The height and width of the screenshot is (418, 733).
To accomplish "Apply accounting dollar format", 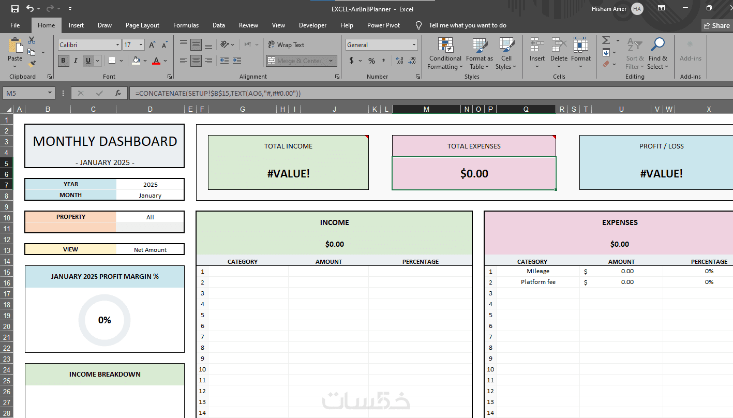I will click(x=352, y=61).
